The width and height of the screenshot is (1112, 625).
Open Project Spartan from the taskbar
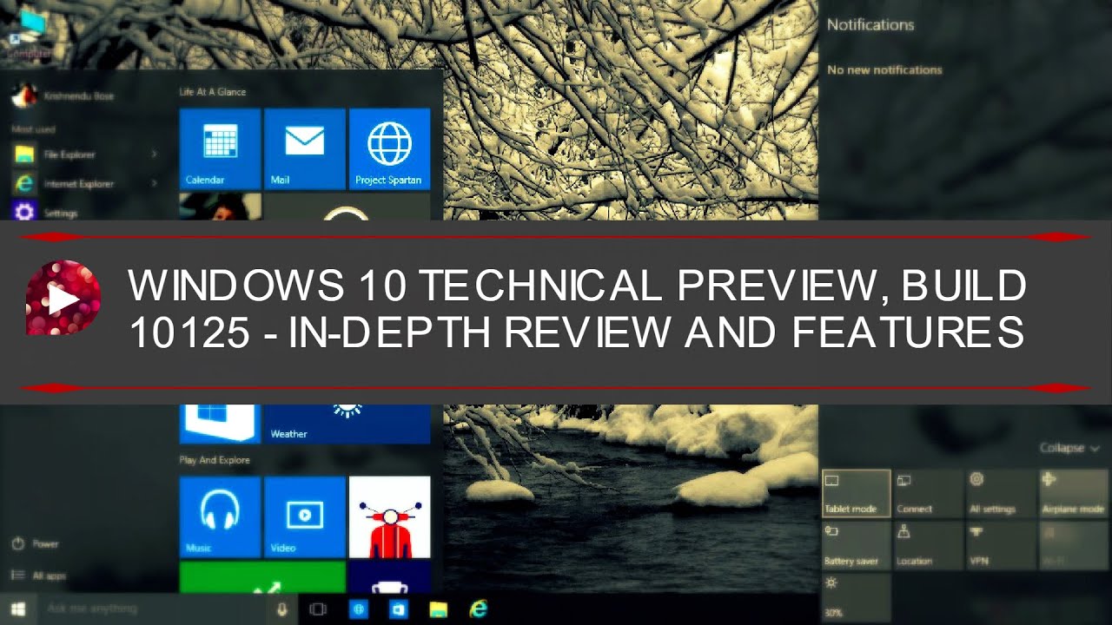point(359,609)
